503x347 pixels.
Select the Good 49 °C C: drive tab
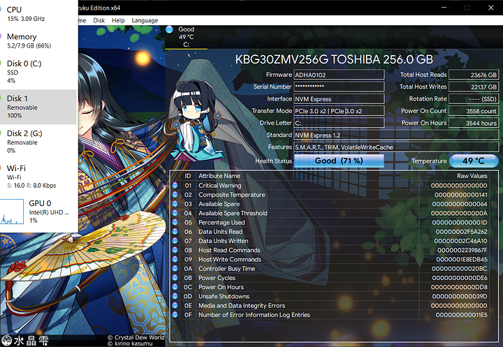click(x=187, y=37)
